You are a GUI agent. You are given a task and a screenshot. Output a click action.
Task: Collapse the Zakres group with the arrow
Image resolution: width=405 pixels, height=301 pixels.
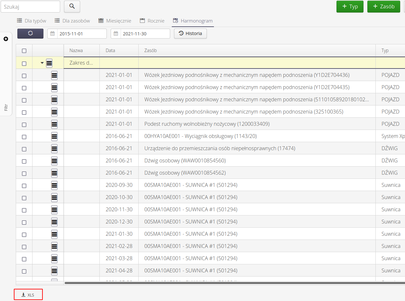click(x=42, y=63)
